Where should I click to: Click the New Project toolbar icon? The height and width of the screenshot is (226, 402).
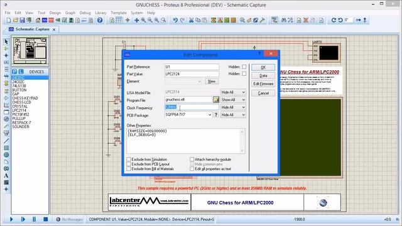9,20
